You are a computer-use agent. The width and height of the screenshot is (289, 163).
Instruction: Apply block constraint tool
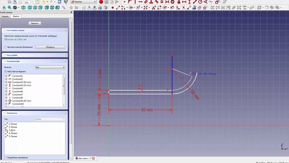point(172,2)
